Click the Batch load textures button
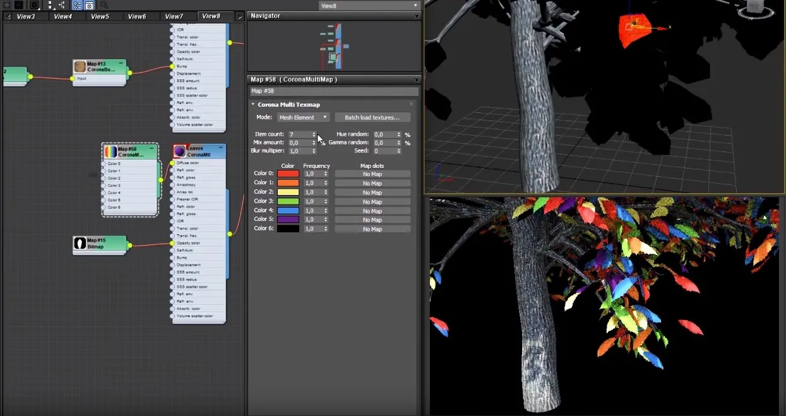This screenshot has width=786, height=416. (372, 117)
